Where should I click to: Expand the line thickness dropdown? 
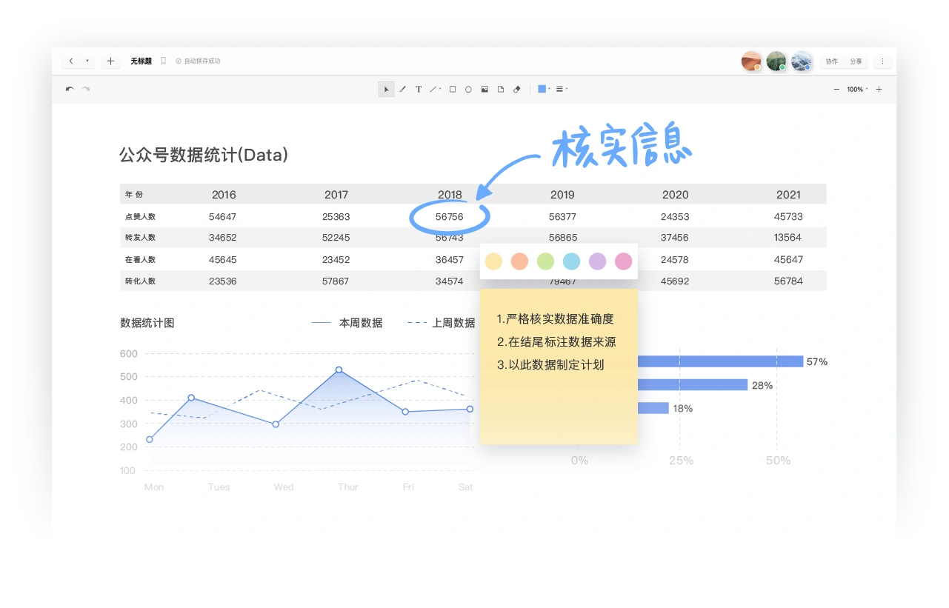(x=562, y=89)
